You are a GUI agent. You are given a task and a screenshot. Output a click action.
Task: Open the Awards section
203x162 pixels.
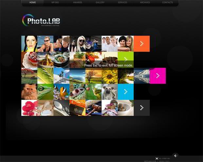pos(78,3)
